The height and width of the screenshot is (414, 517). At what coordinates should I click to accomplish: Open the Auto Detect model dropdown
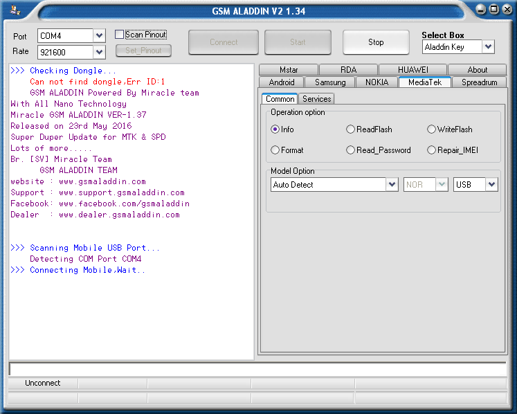(x=392, y=184)
